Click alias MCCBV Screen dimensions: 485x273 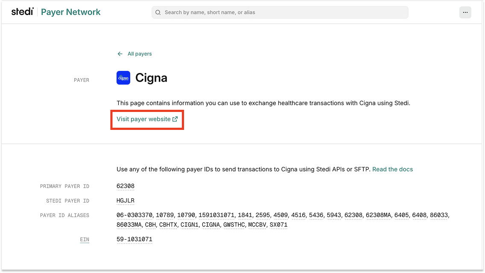pyautogui.click(x=257, y=225)
